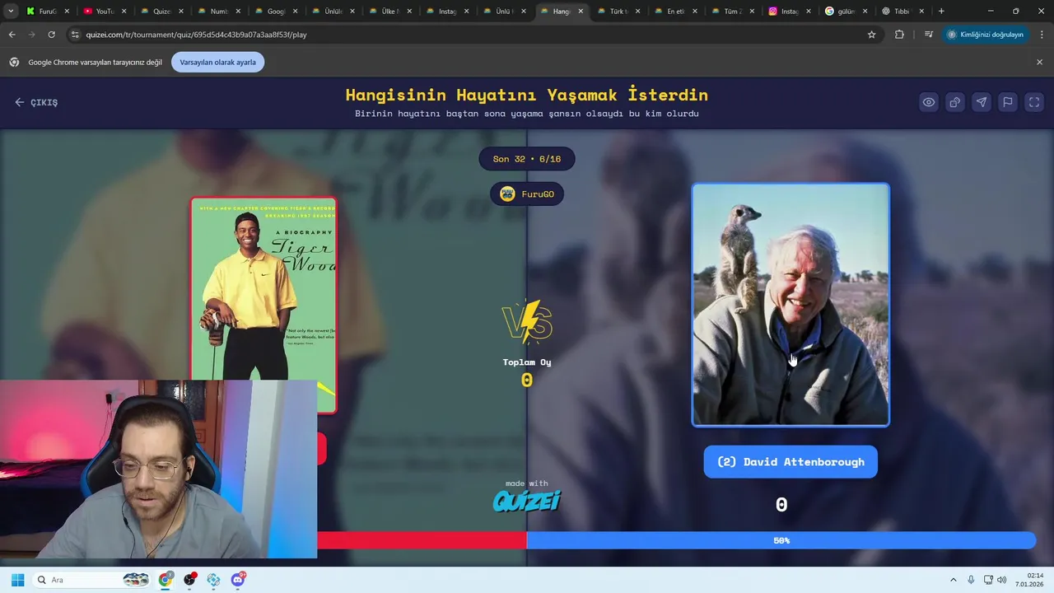This screenshot has width=1054, height=593.
Task: Click the taskbar Ara search box
Action: pos(92,580)
